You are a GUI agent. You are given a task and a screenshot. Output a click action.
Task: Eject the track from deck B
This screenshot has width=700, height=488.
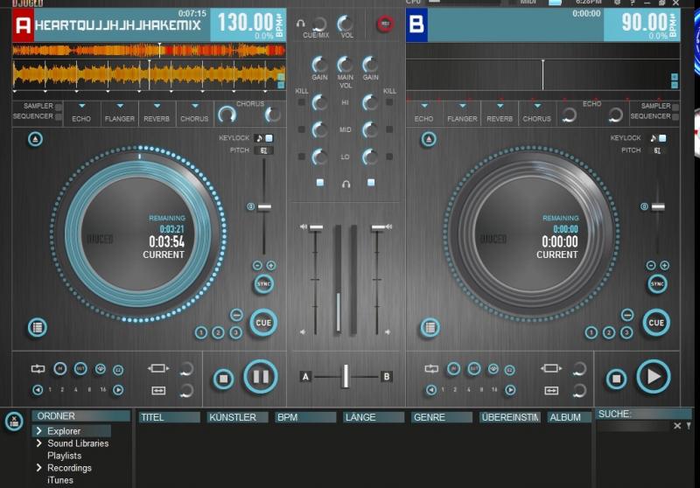[x=429, y=139]
